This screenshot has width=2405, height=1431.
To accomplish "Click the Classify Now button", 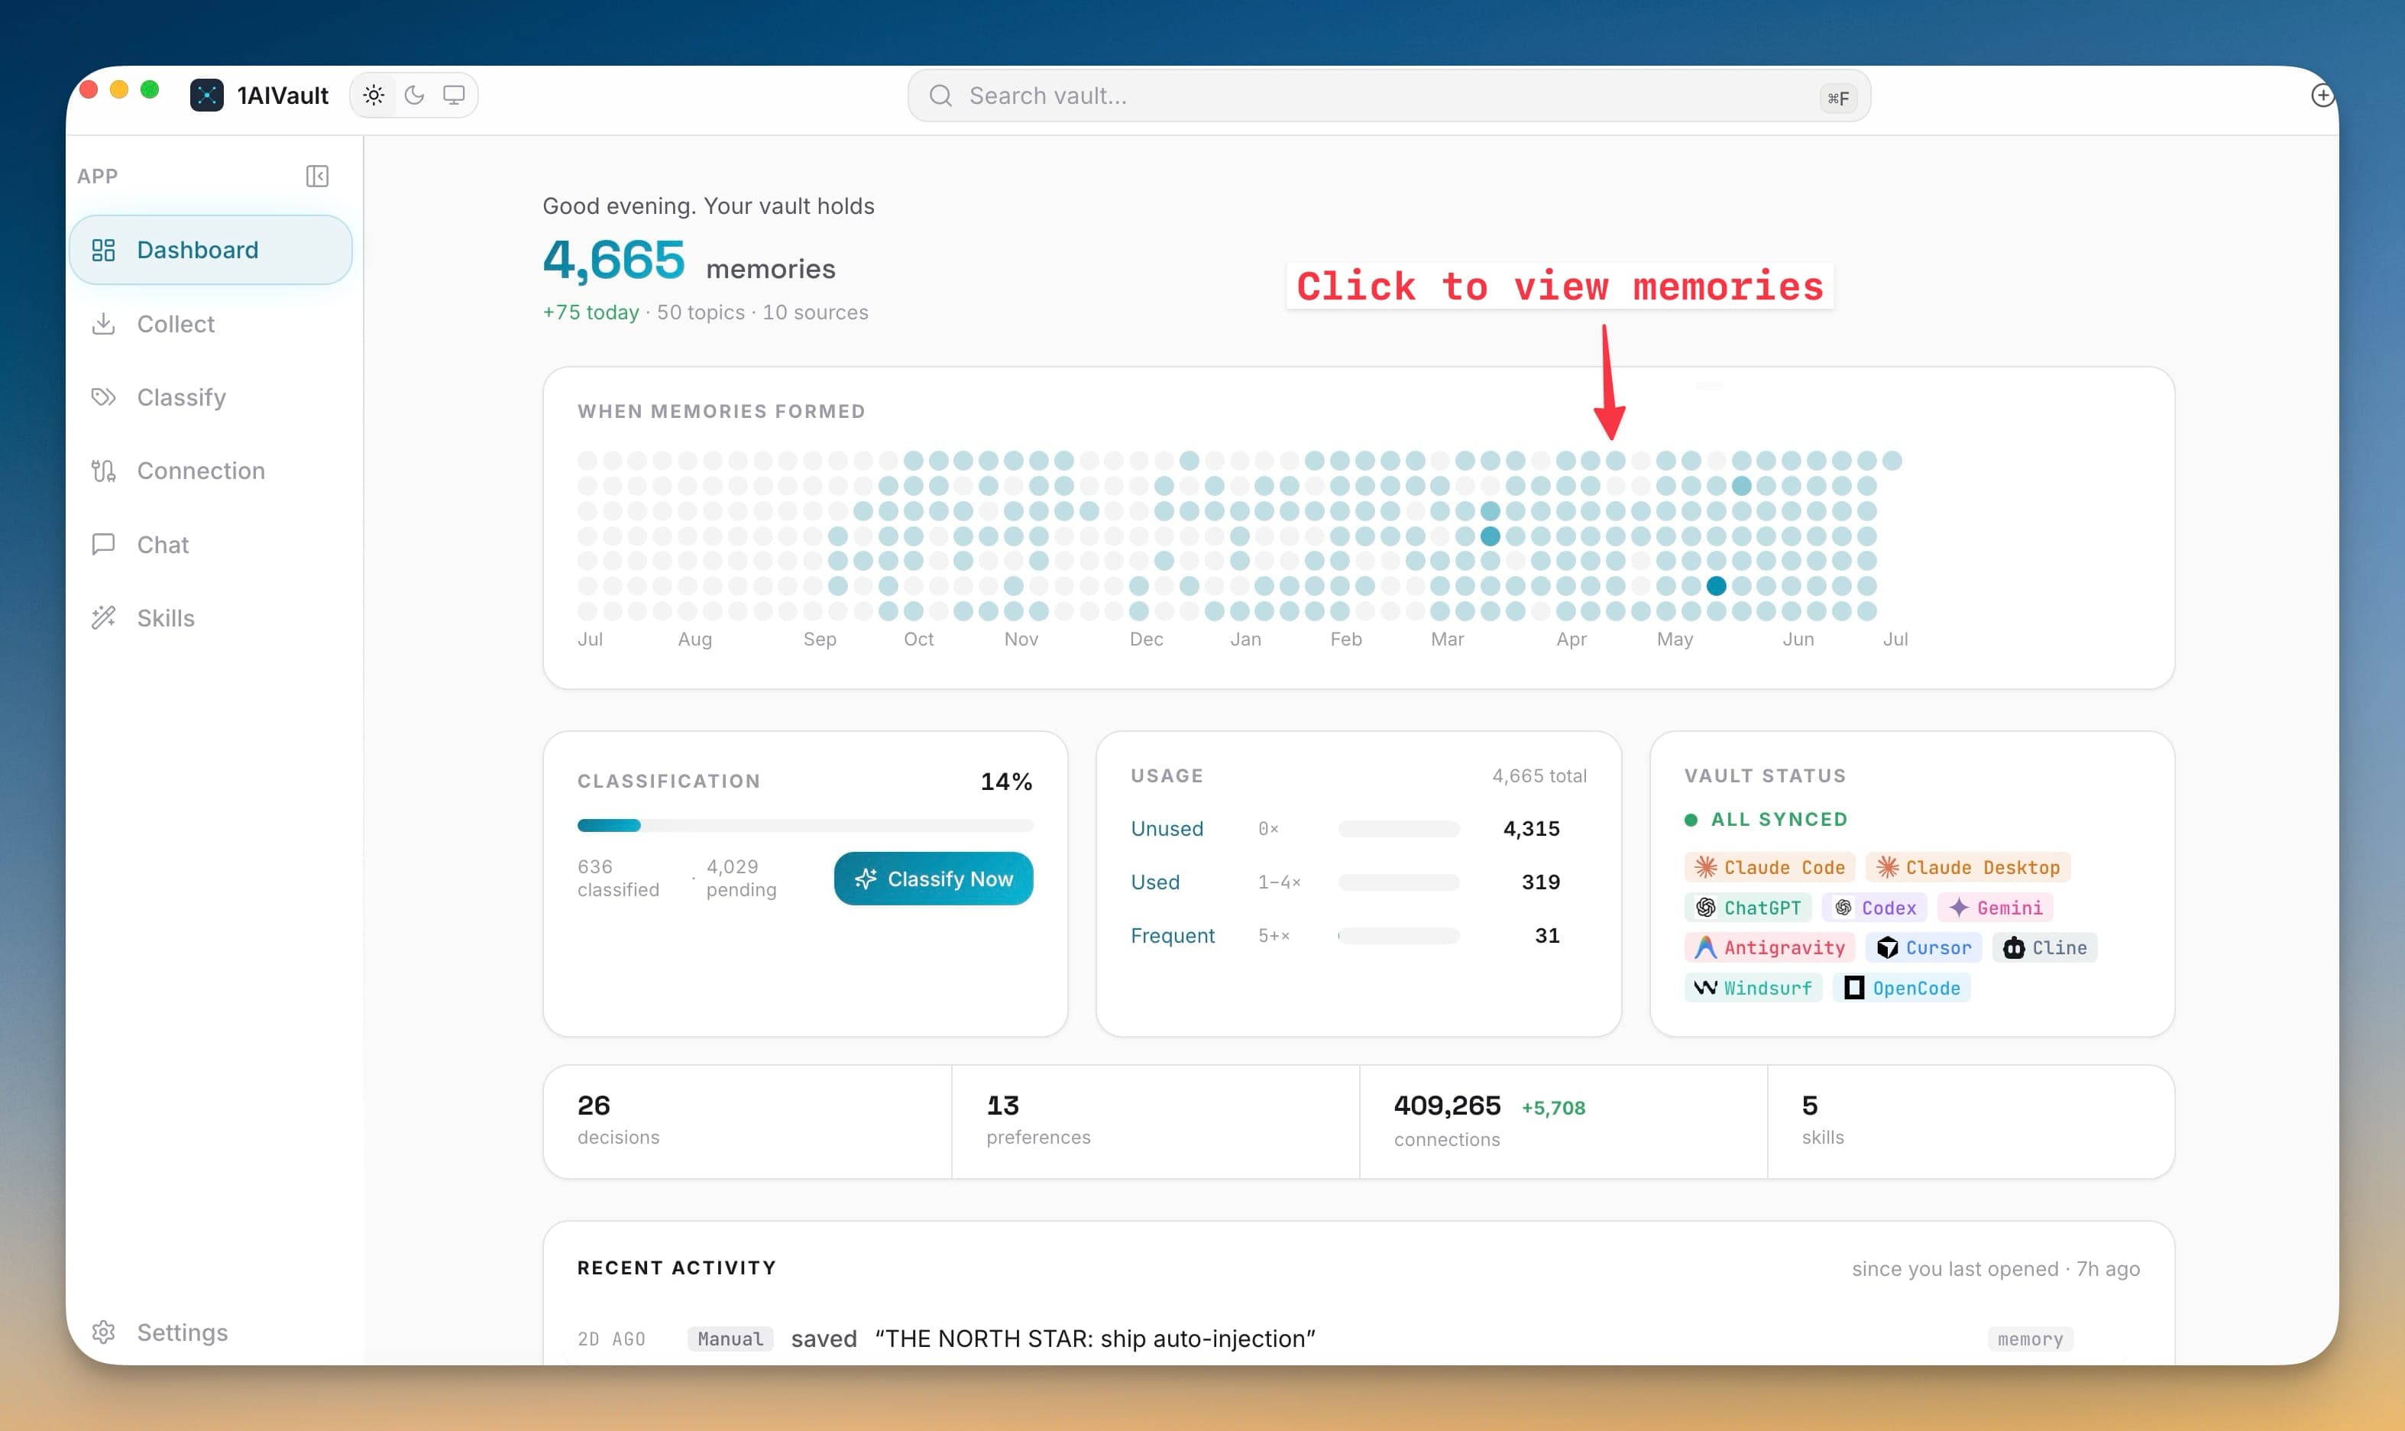I will (x=933, y=879).
